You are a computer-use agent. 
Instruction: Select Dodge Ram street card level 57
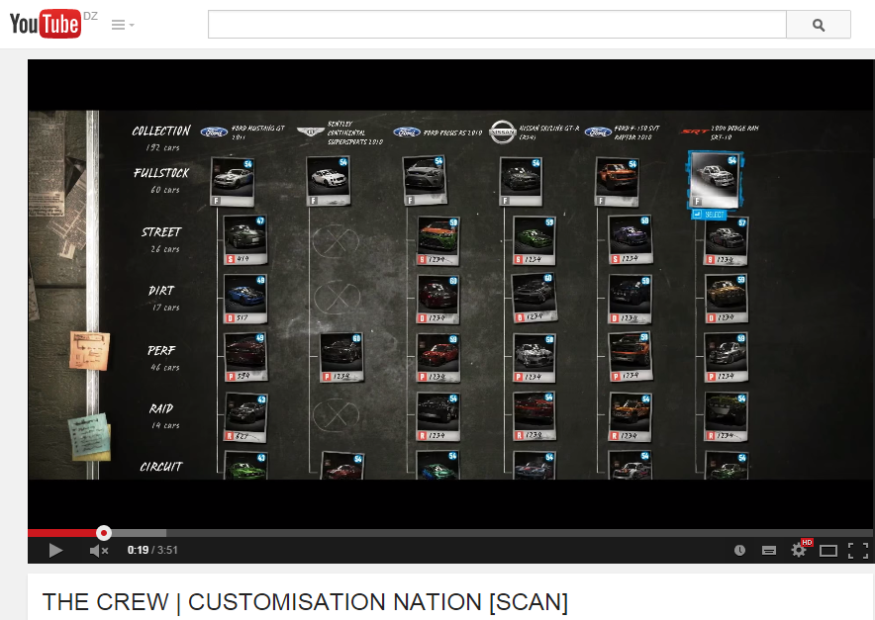(726, 241)
